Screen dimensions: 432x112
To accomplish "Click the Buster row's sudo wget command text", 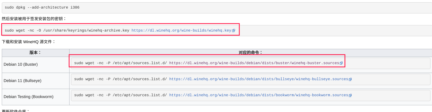I will 120,63.
